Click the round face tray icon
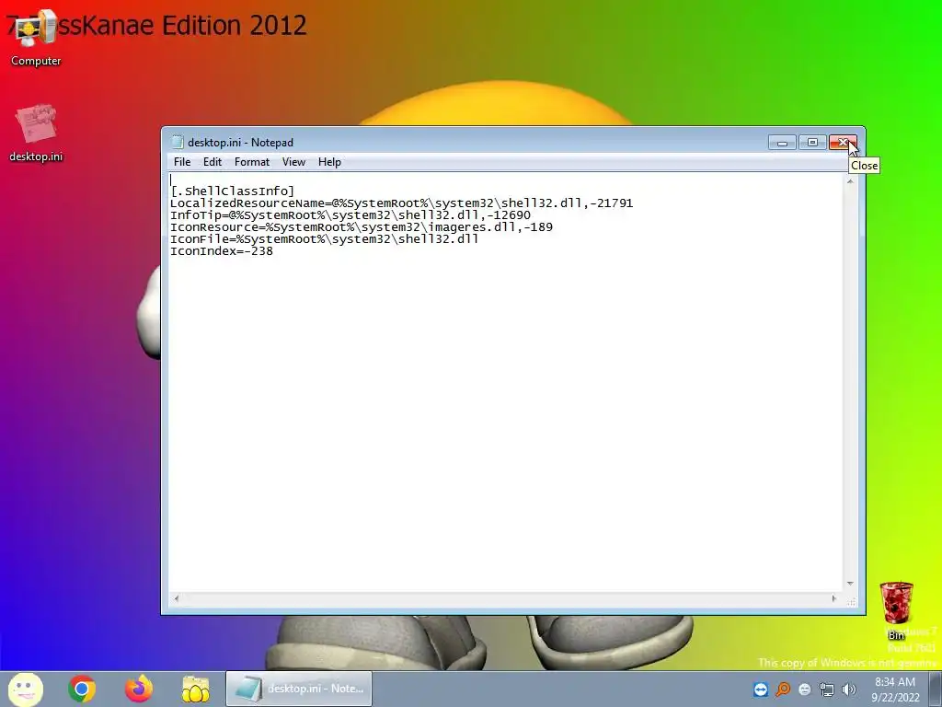942x707 pixels. coord(805,690)
